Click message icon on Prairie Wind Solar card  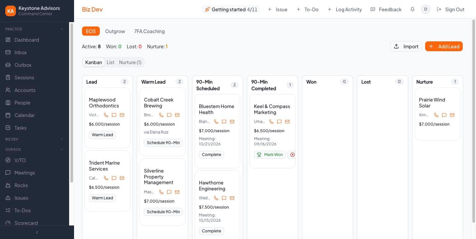coord(444,115)
